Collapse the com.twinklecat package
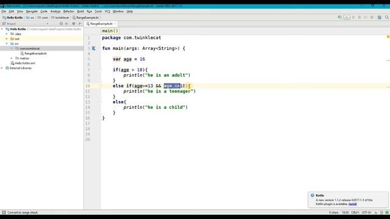This screenshot has height=219, width=390. click(x=12, y=49)
